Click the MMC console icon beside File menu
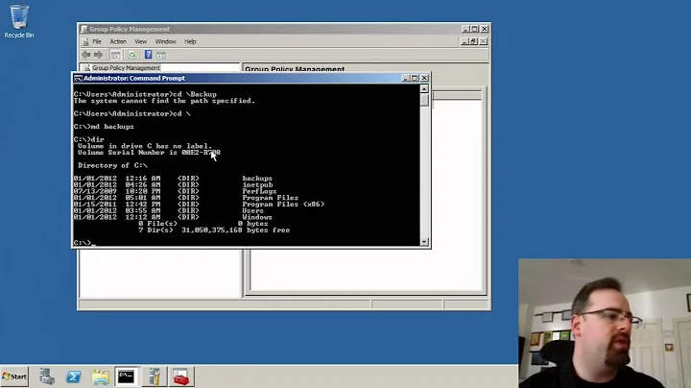691x388 pixels. pyautogui.click(x=85, y=41)
